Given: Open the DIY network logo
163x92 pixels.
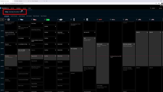Looking at the screenshot, I should [x=61, y=19].
